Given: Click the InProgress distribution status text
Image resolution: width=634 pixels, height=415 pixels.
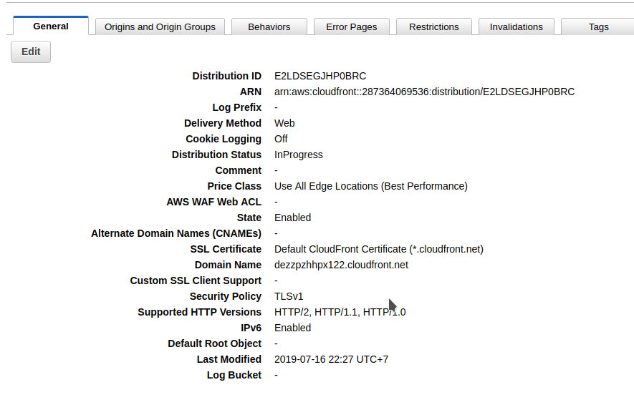Looking at the screenshot, I should (299, 155).
